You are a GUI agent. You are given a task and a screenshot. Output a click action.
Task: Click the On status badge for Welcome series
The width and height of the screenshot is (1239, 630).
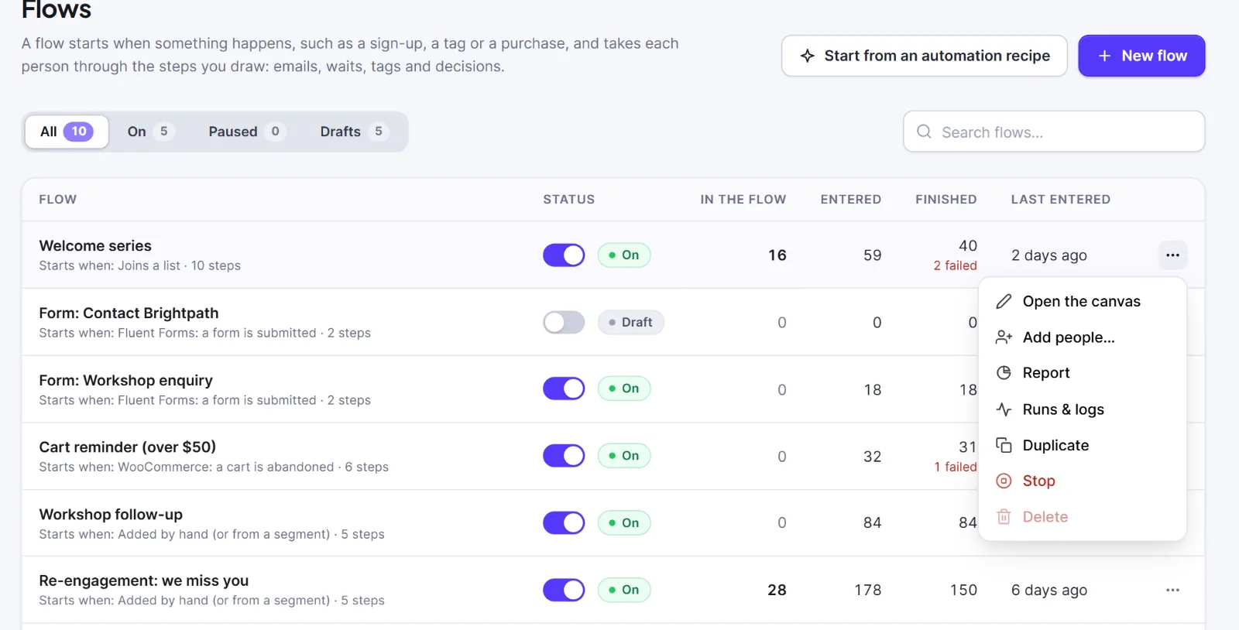click(x=624, y=255)
